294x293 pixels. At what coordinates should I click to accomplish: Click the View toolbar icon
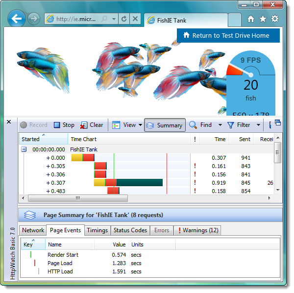pos(116,125)
